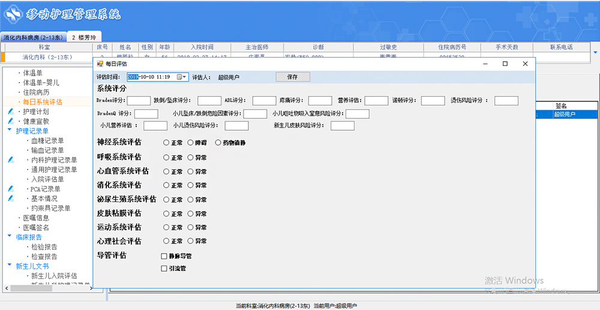The image size is (600, 310).
Task: Select 异常 for 呼吸系统评估
Action: (191, 157)
